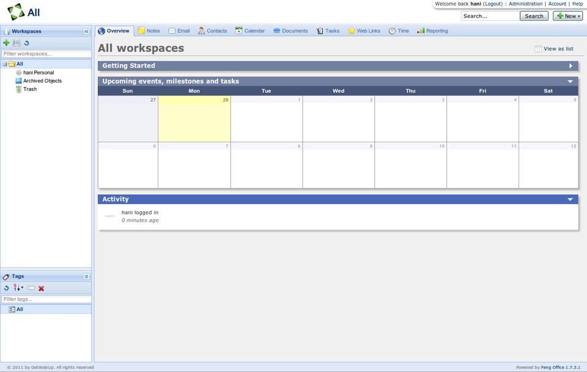Collapse the Activity section
Screen dimensions: 587x372
pos(570,200)
